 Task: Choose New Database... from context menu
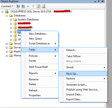click(x=40, y=34)
